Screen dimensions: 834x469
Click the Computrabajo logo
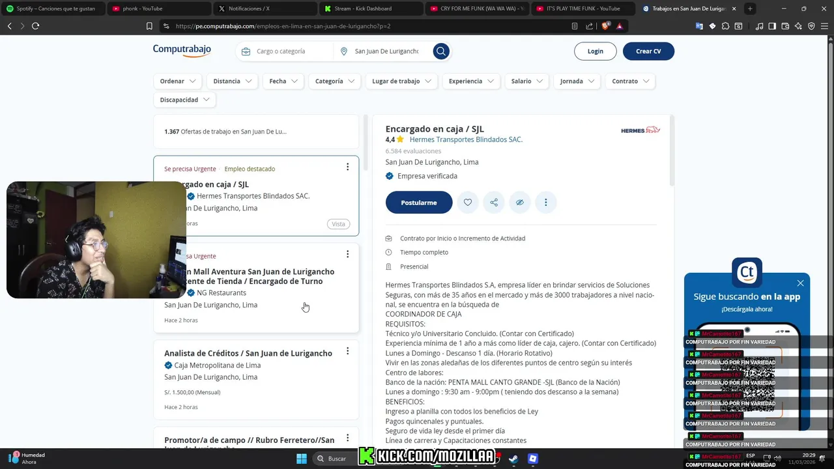[x=182, y=50]
